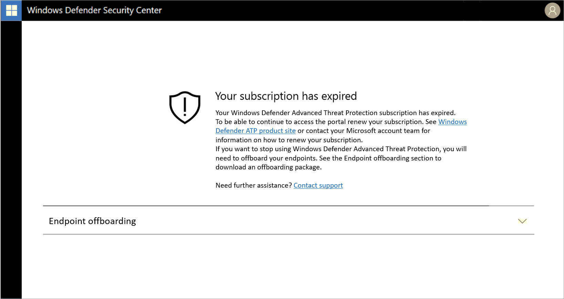This screenshot has height=299, width=564.
Task: Click the Need further assistance? text
Action: [x=253, y=186]
